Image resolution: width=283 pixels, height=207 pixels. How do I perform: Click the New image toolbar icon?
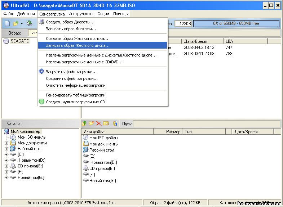(x=8, y=23)
